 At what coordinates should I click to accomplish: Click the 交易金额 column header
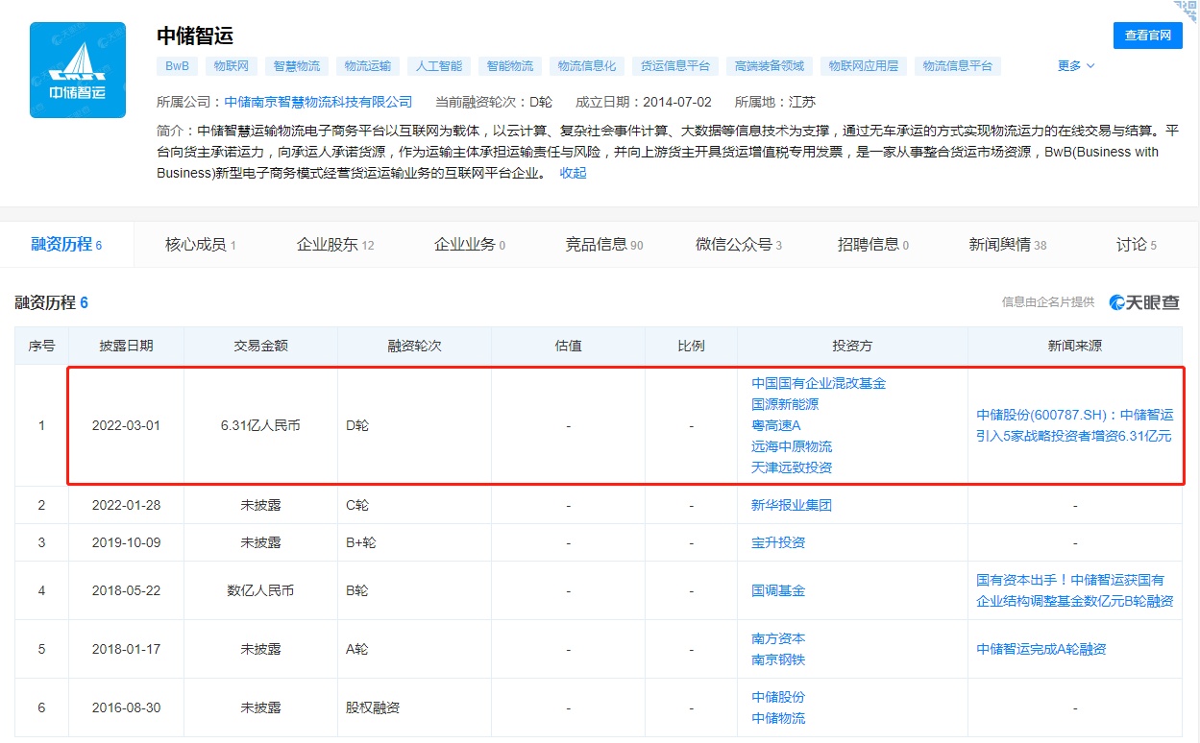click(260, 346)
